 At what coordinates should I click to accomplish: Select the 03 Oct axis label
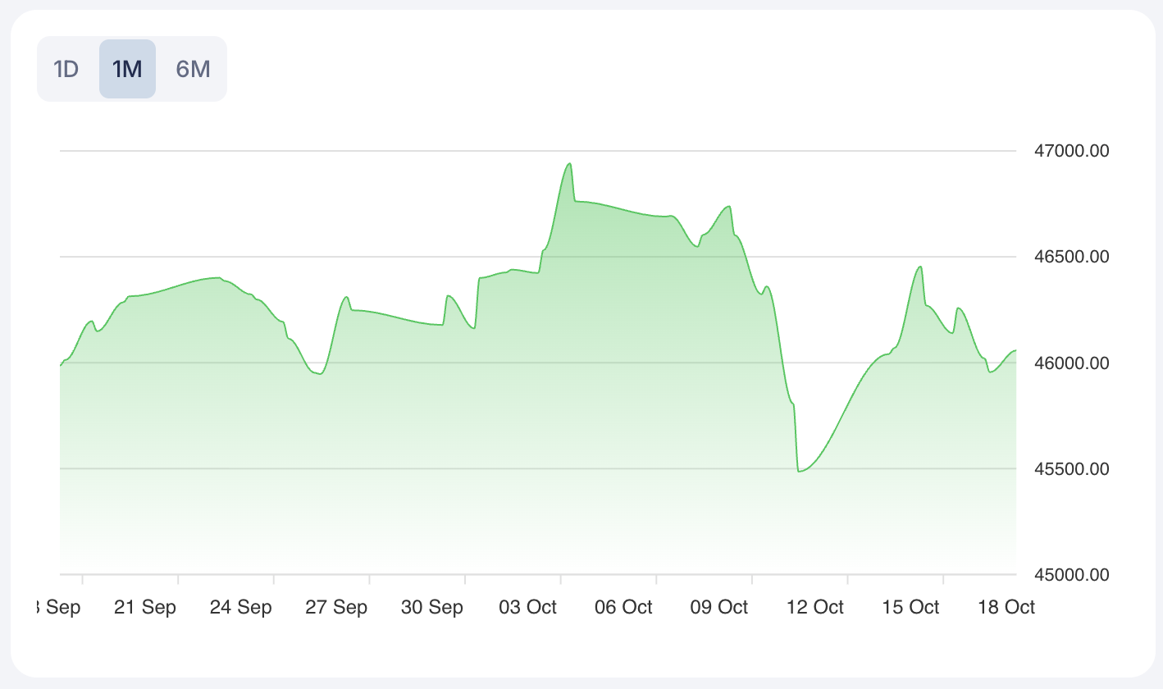coord(527,607)
